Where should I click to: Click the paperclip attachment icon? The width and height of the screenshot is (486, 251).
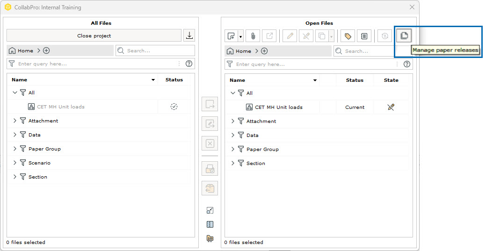click(253, 36)
